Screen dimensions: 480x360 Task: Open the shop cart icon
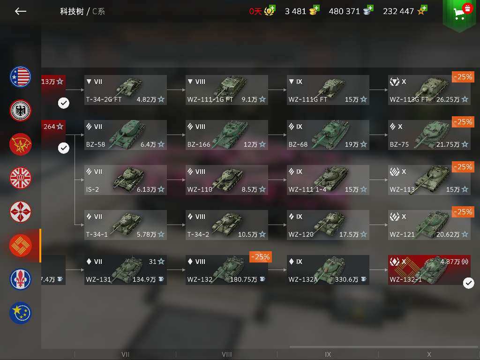[459, 14]
